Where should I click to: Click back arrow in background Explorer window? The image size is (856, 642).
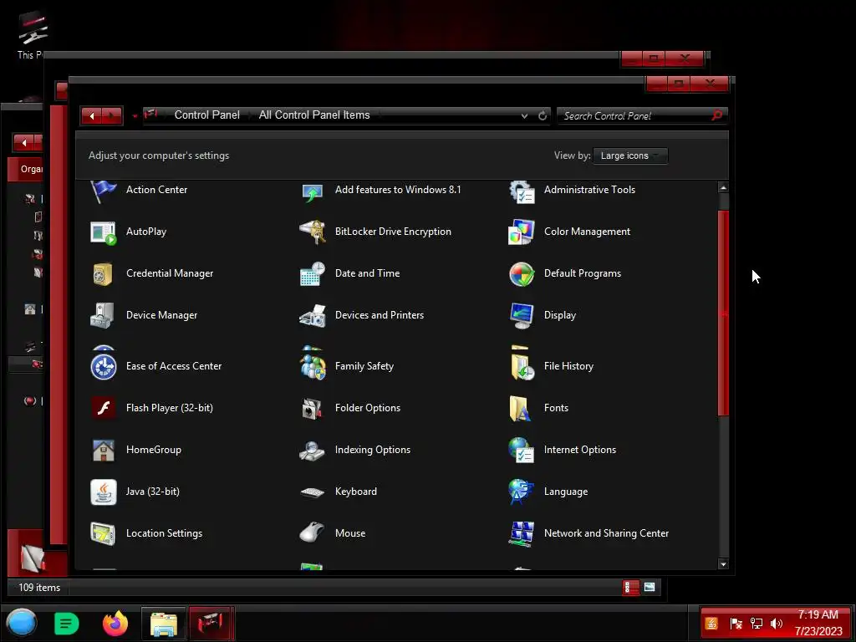click(23, 143)
